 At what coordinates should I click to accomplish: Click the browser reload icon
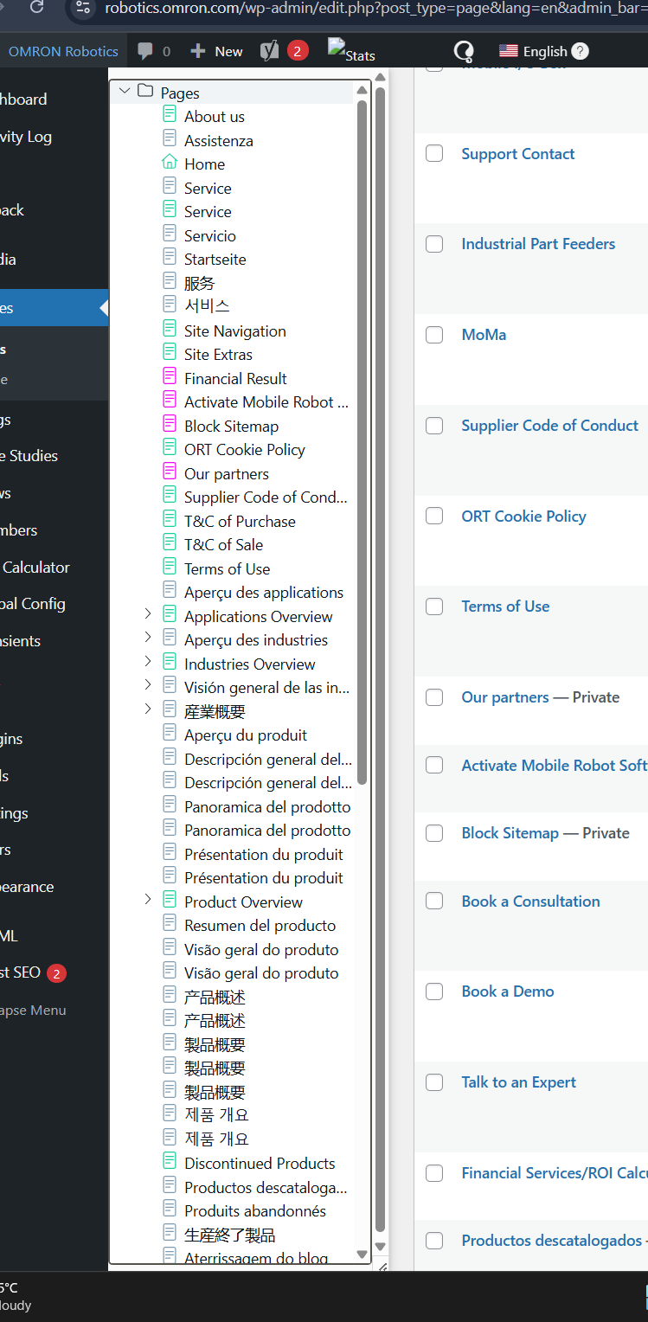[37, 7]
